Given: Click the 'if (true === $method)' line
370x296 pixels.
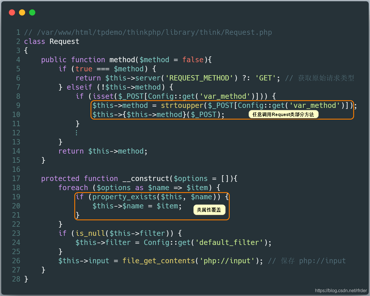Looking at the screenshot, I should [107, 69].
